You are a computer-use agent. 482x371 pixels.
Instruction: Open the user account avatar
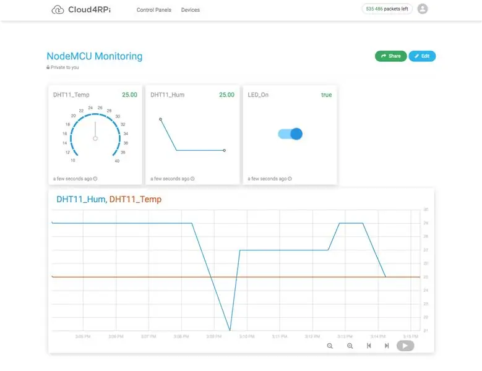[x=423, y=9]
